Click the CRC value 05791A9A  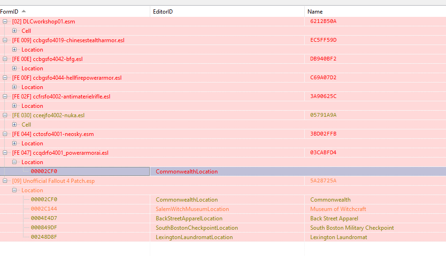[x=323, y=115]
